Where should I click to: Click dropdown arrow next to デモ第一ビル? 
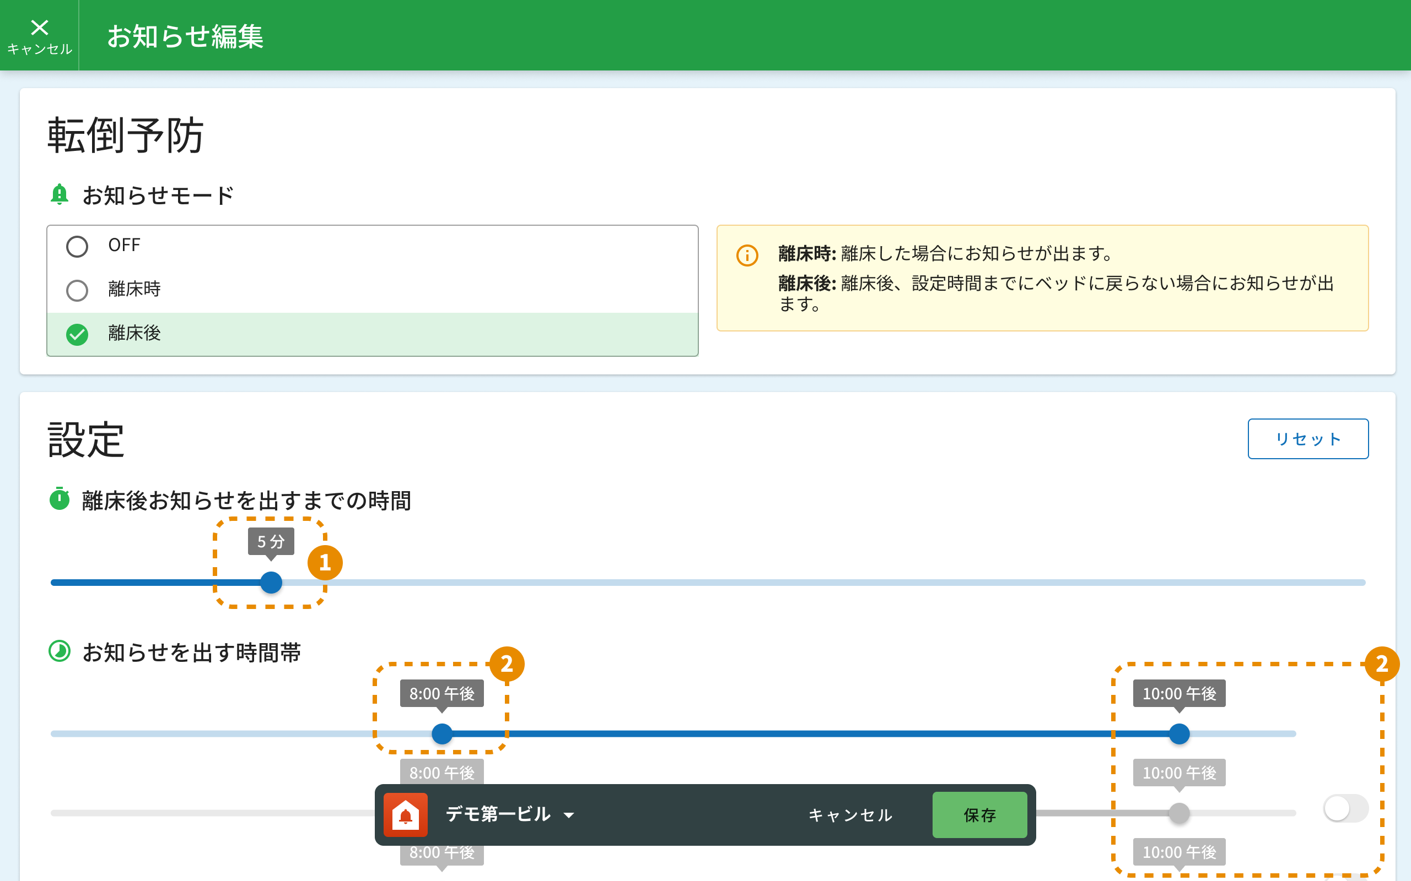(569, 815)
